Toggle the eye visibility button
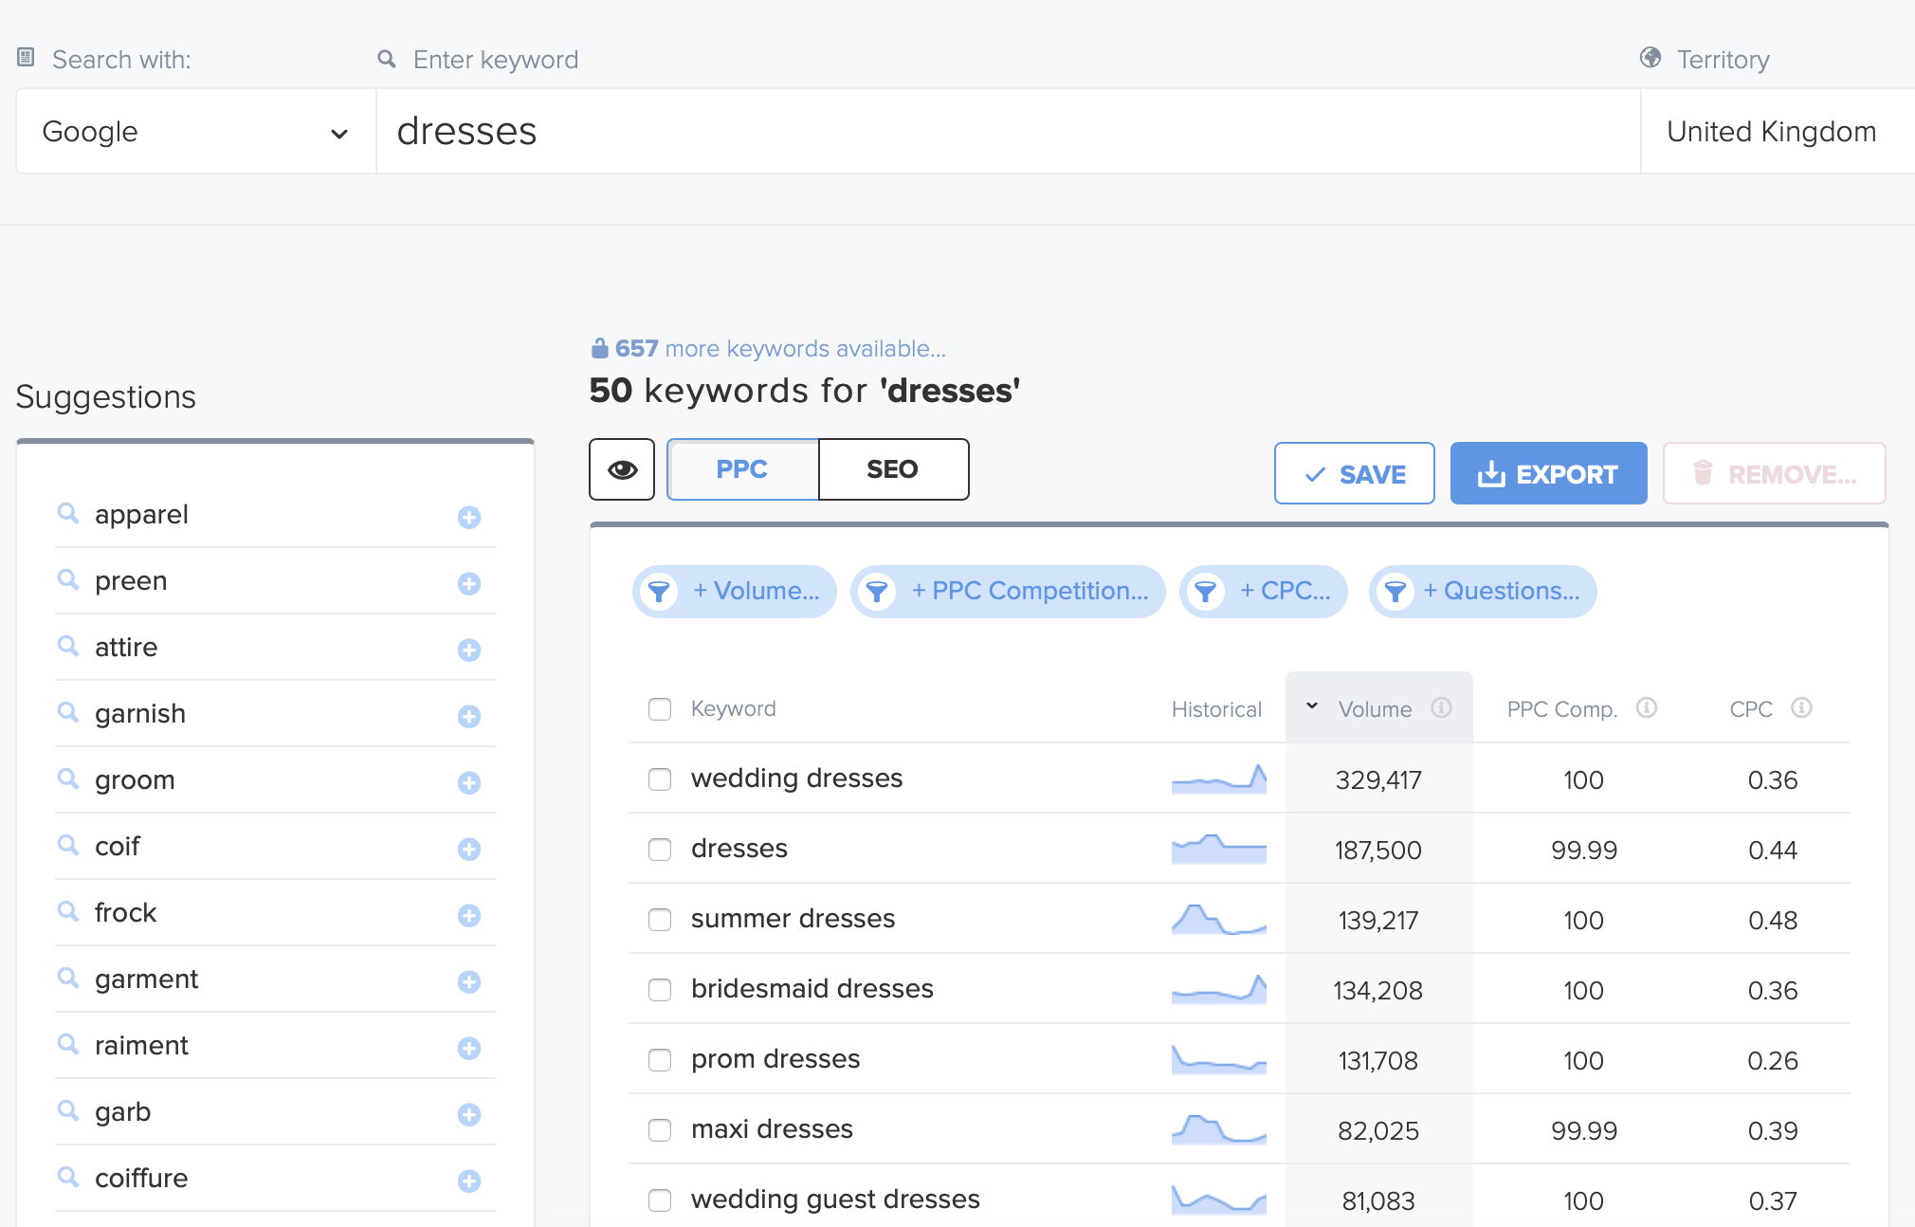1915x1227 pixels. pos(622,469)
